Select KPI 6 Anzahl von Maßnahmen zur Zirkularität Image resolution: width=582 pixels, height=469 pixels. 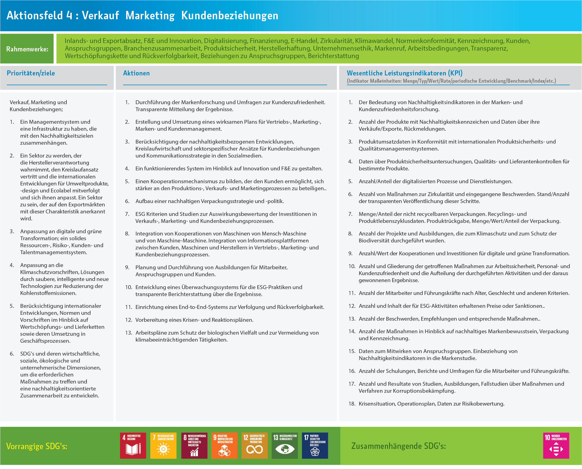click(459, 198)
